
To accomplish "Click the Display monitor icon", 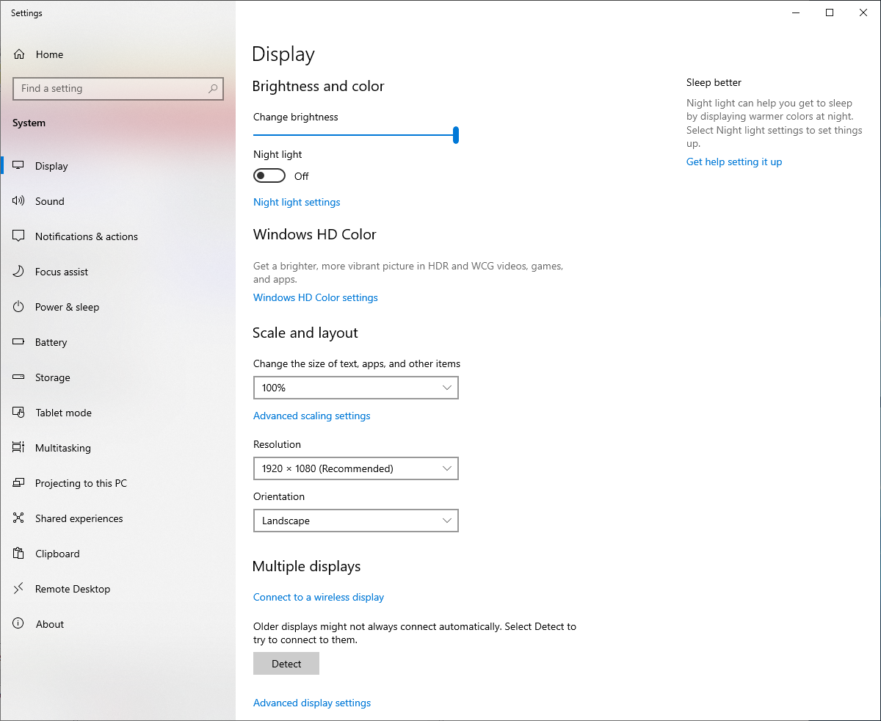I will tap(19, 166).
